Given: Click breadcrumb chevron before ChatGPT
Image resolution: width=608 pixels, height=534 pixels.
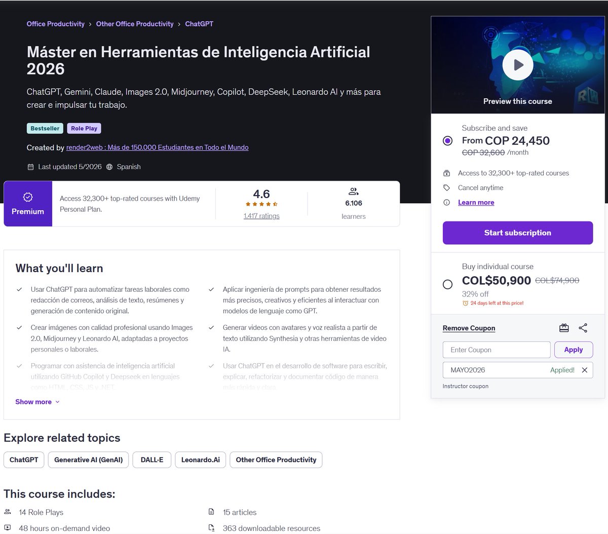Looking at the screenshot, I should [x=179, y=24].
